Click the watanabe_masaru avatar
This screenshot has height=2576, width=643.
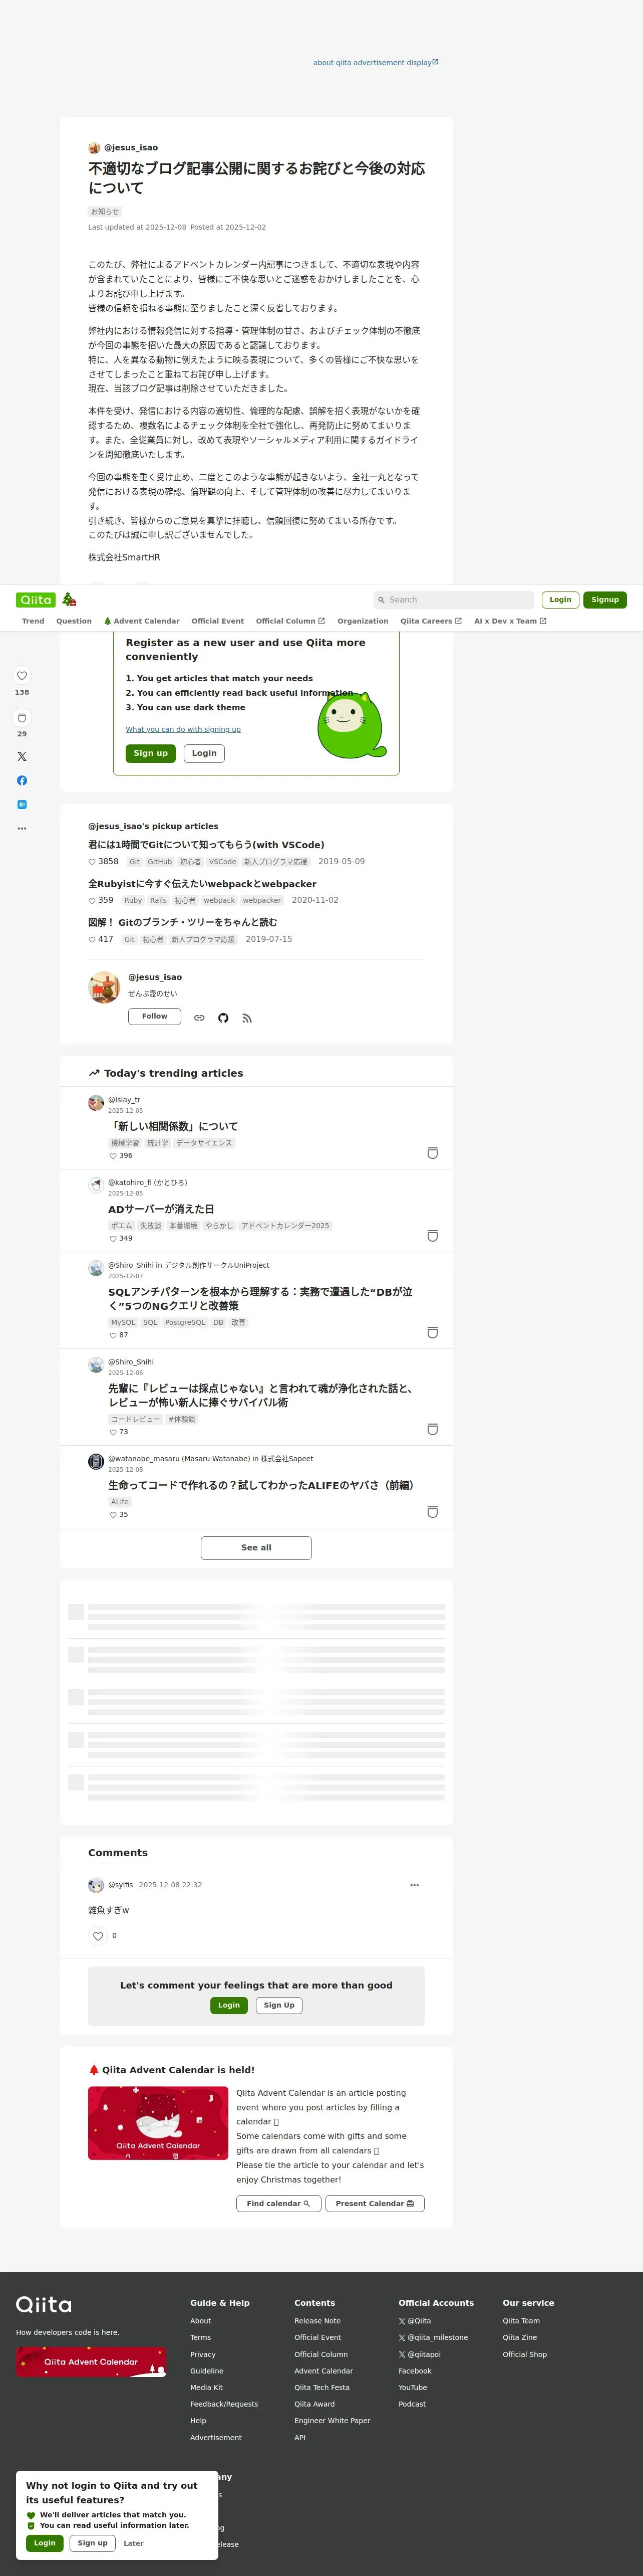[96, 1462]
